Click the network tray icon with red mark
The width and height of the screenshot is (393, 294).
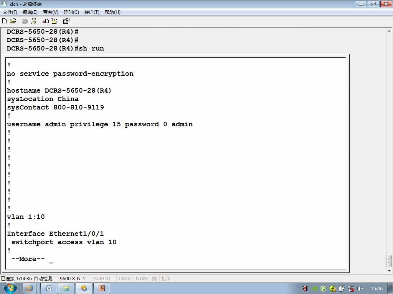351,289
